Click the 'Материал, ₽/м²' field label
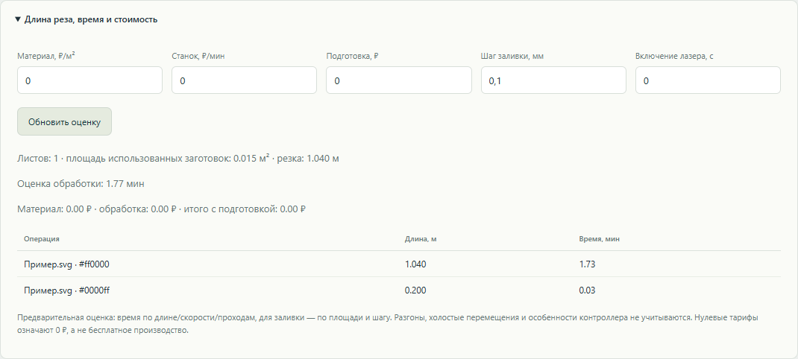This screenshot has height=359, width=798. pyautogui.click(x=46, y=56)
